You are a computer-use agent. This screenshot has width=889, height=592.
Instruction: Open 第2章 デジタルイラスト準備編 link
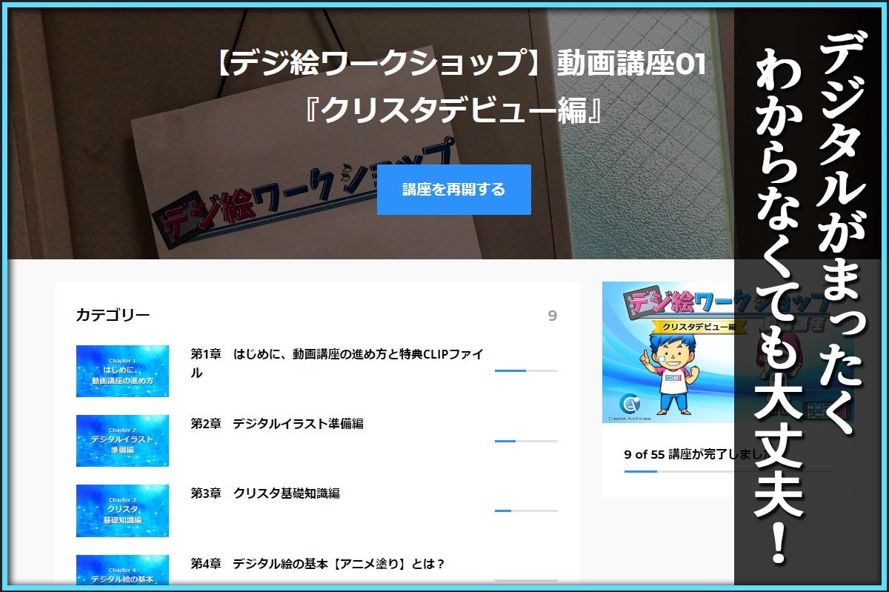click(x=277, y=424)
